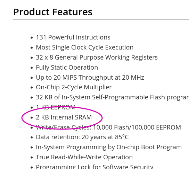Click Programming Lock for Software Security line
189x169 pixels.
pyautogui.click(x=94, y=167)
